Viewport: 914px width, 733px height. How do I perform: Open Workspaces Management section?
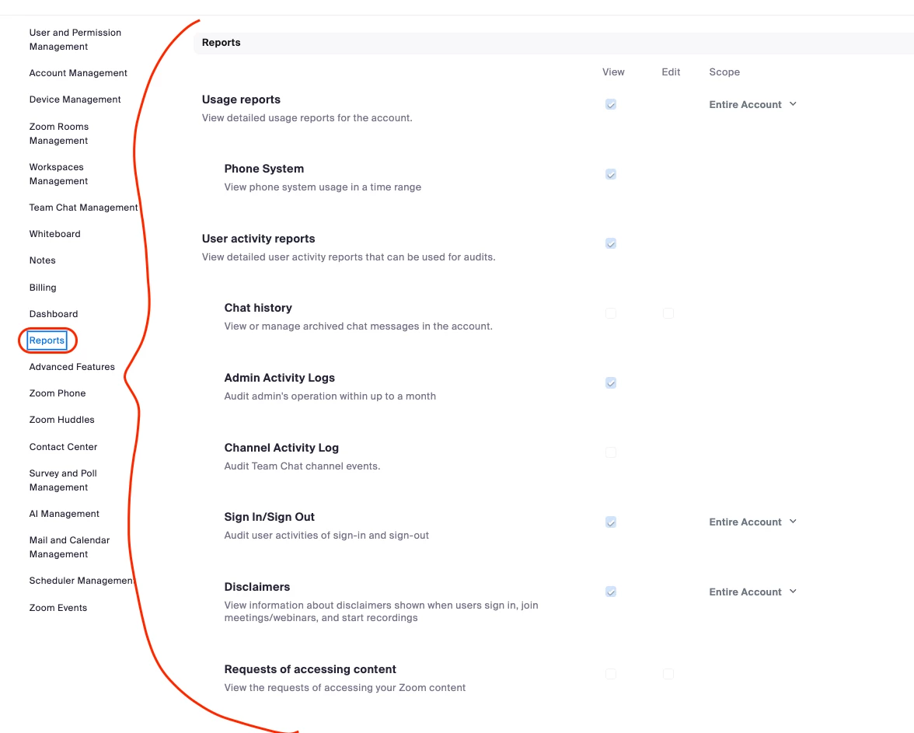tap(58, 174)
